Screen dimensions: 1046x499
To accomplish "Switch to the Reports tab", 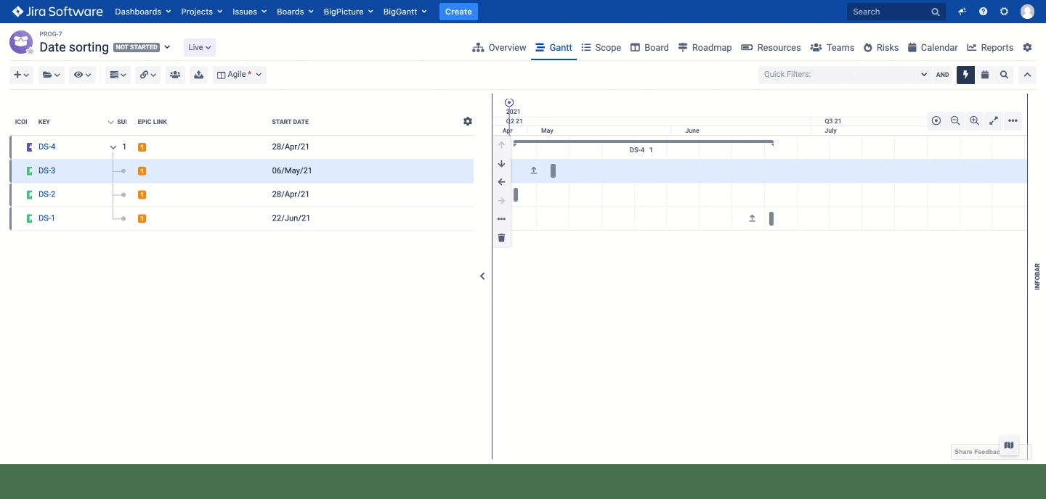I will 990,47.
